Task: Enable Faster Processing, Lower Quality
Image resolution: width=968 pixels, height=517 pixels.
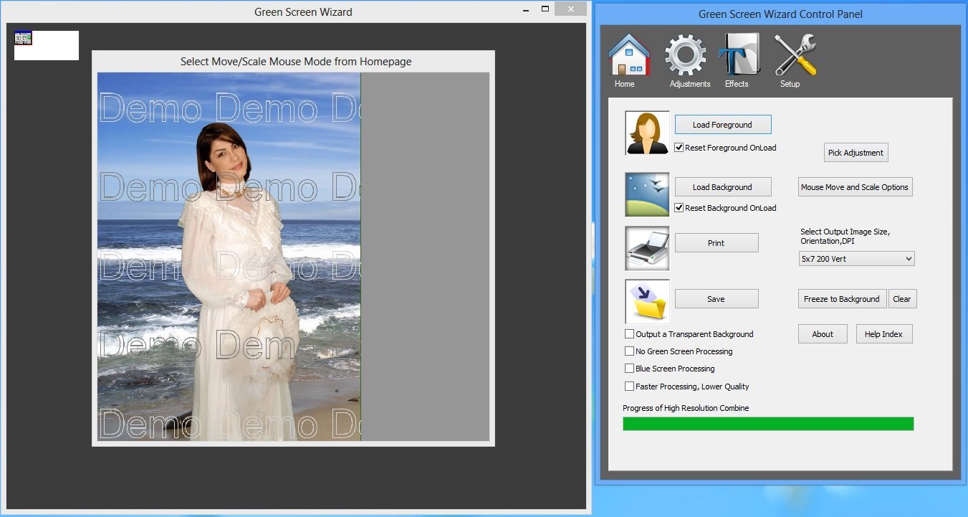Action: [629, 386]
